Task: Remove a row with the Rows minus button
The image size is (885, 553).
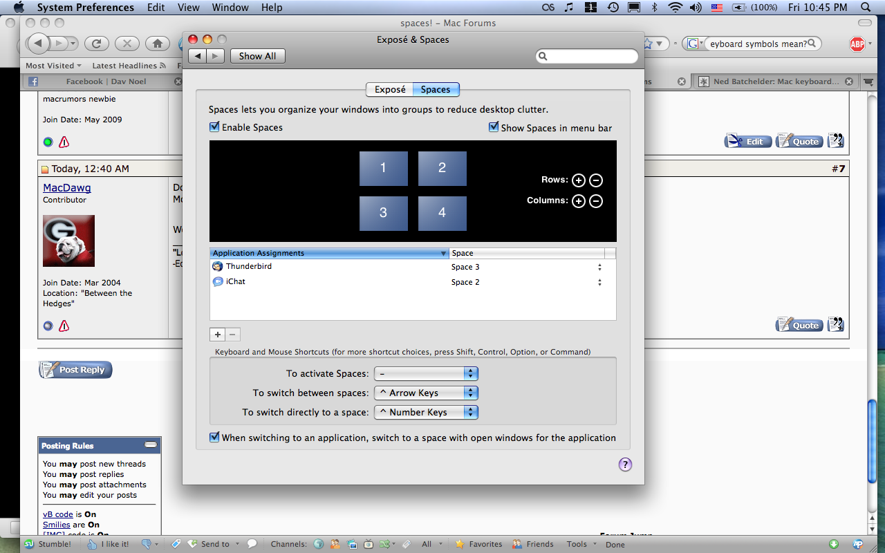Action: pos(596,180)
